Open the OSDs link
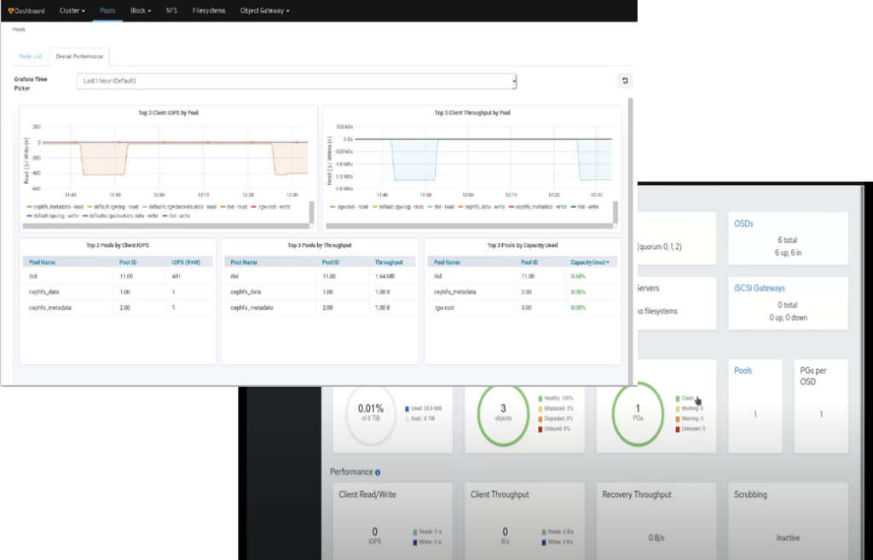 tap(745, 224)
